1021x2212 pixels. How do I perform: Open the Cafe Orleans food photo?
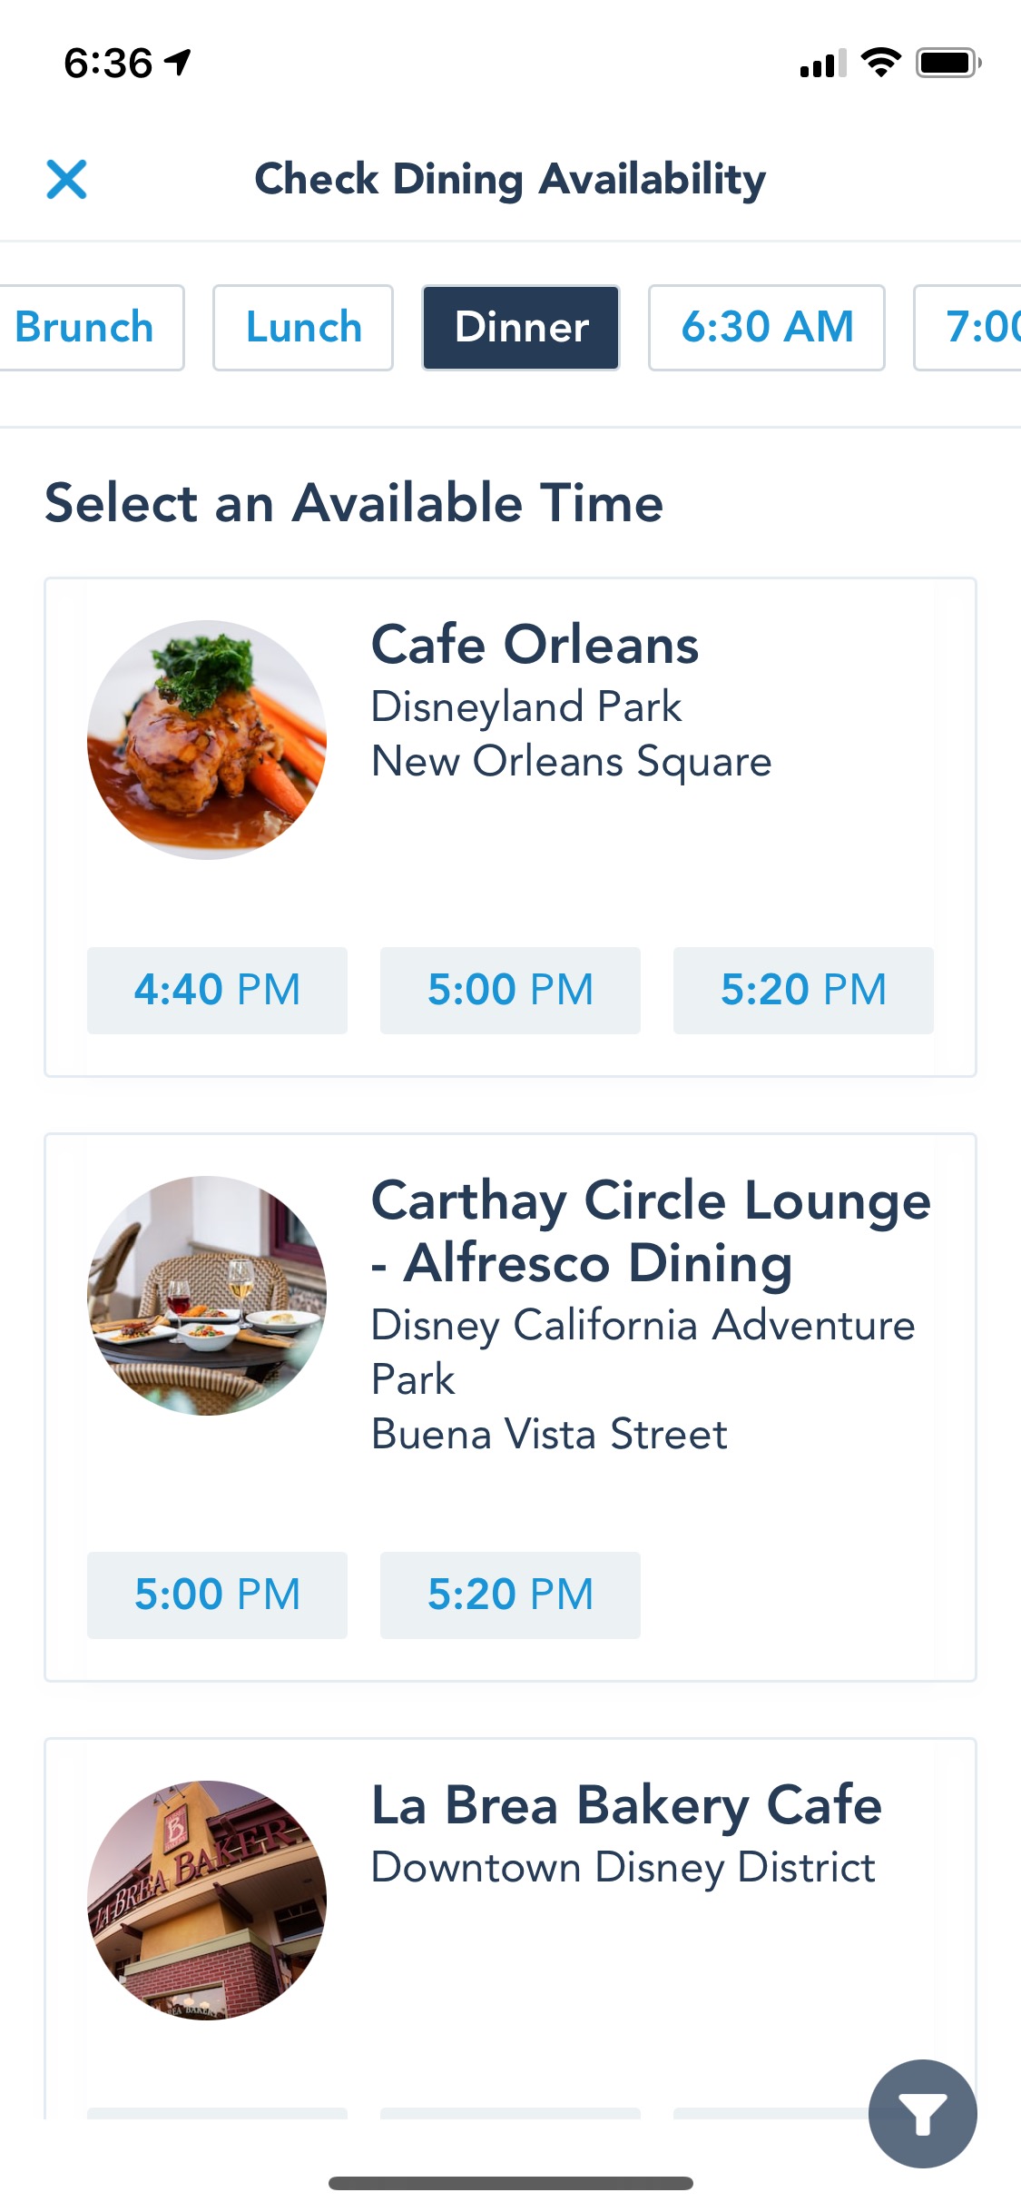[207, 740]
